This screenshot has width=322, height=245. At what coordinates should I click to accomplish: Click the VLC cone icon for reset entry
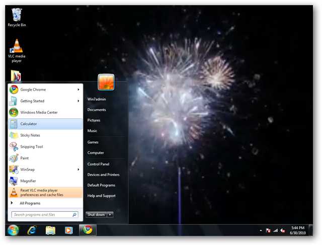14,192
